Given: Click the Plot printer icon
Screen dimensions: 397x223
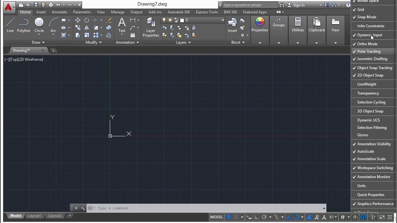Looking at the screenshot, I should pyautogui.click(x=51, y=5).
